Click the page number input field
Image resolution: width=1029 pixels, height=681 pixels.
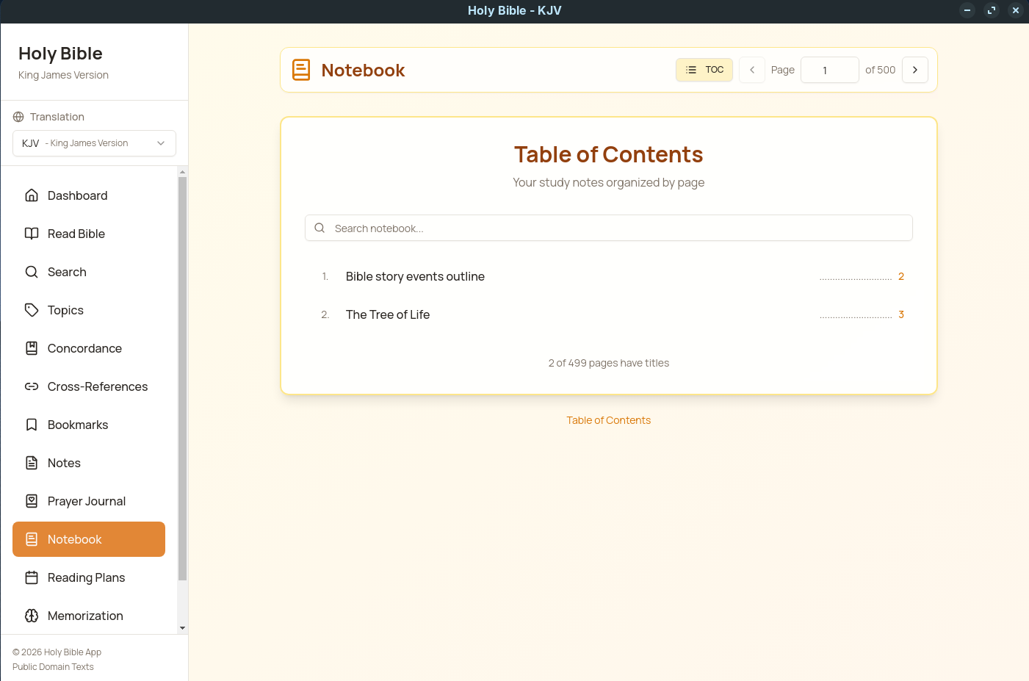830,70
